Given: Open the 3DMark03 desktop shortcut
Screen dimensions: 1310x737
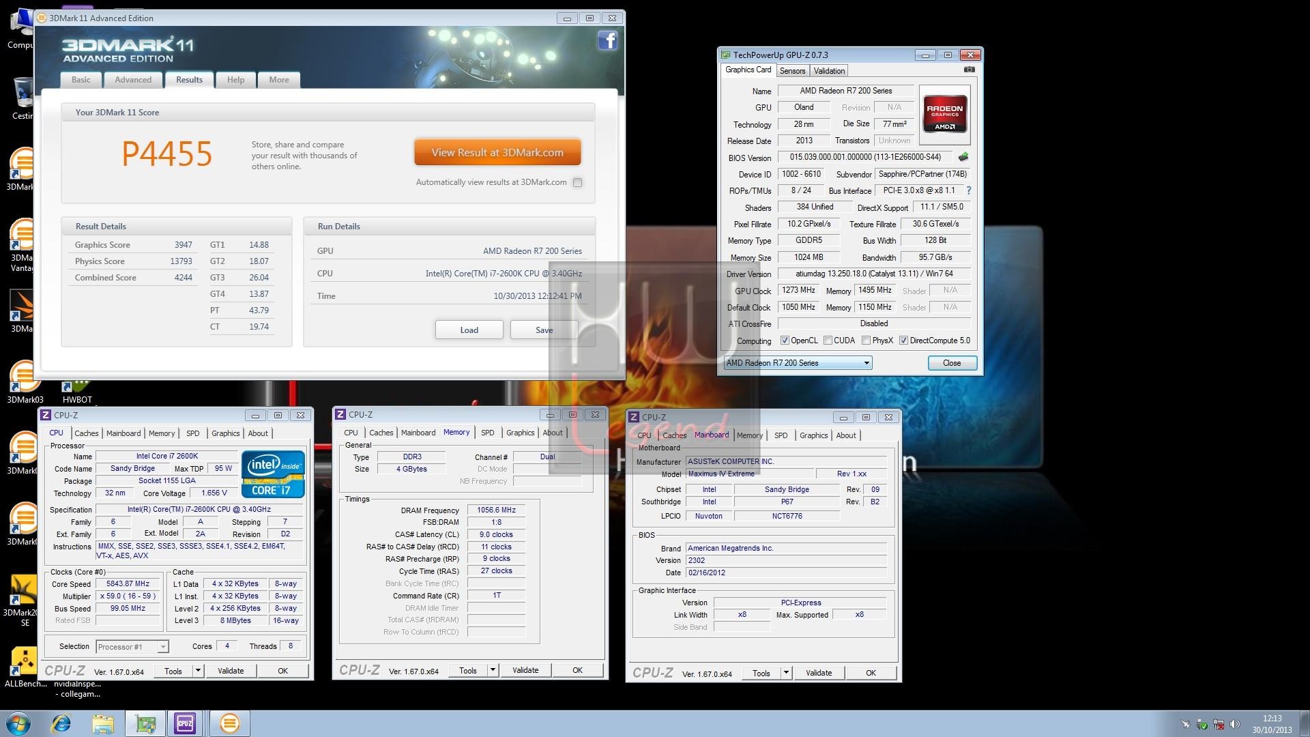Looking at the screenshot, I should (23, 381).
